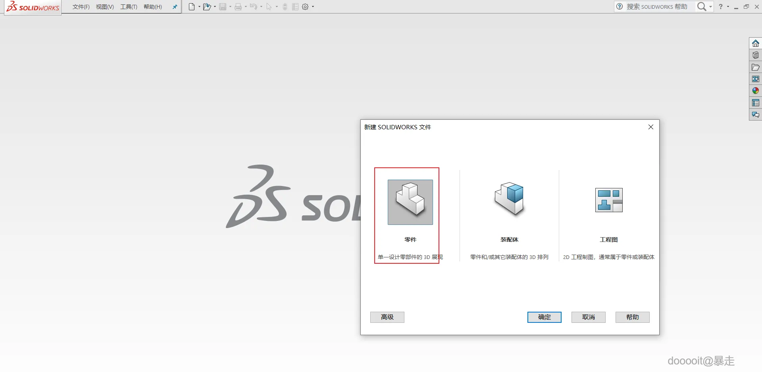Screen dimensions: 762x372
Task: Expand the New document dropdown arrow
Action: (199, 7)
